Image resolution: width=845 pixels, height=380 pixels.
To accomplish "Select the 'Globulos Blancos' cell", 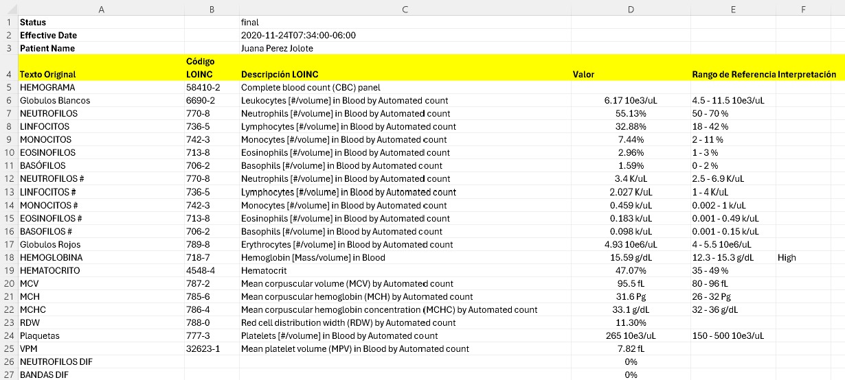I will pos(101,101).
